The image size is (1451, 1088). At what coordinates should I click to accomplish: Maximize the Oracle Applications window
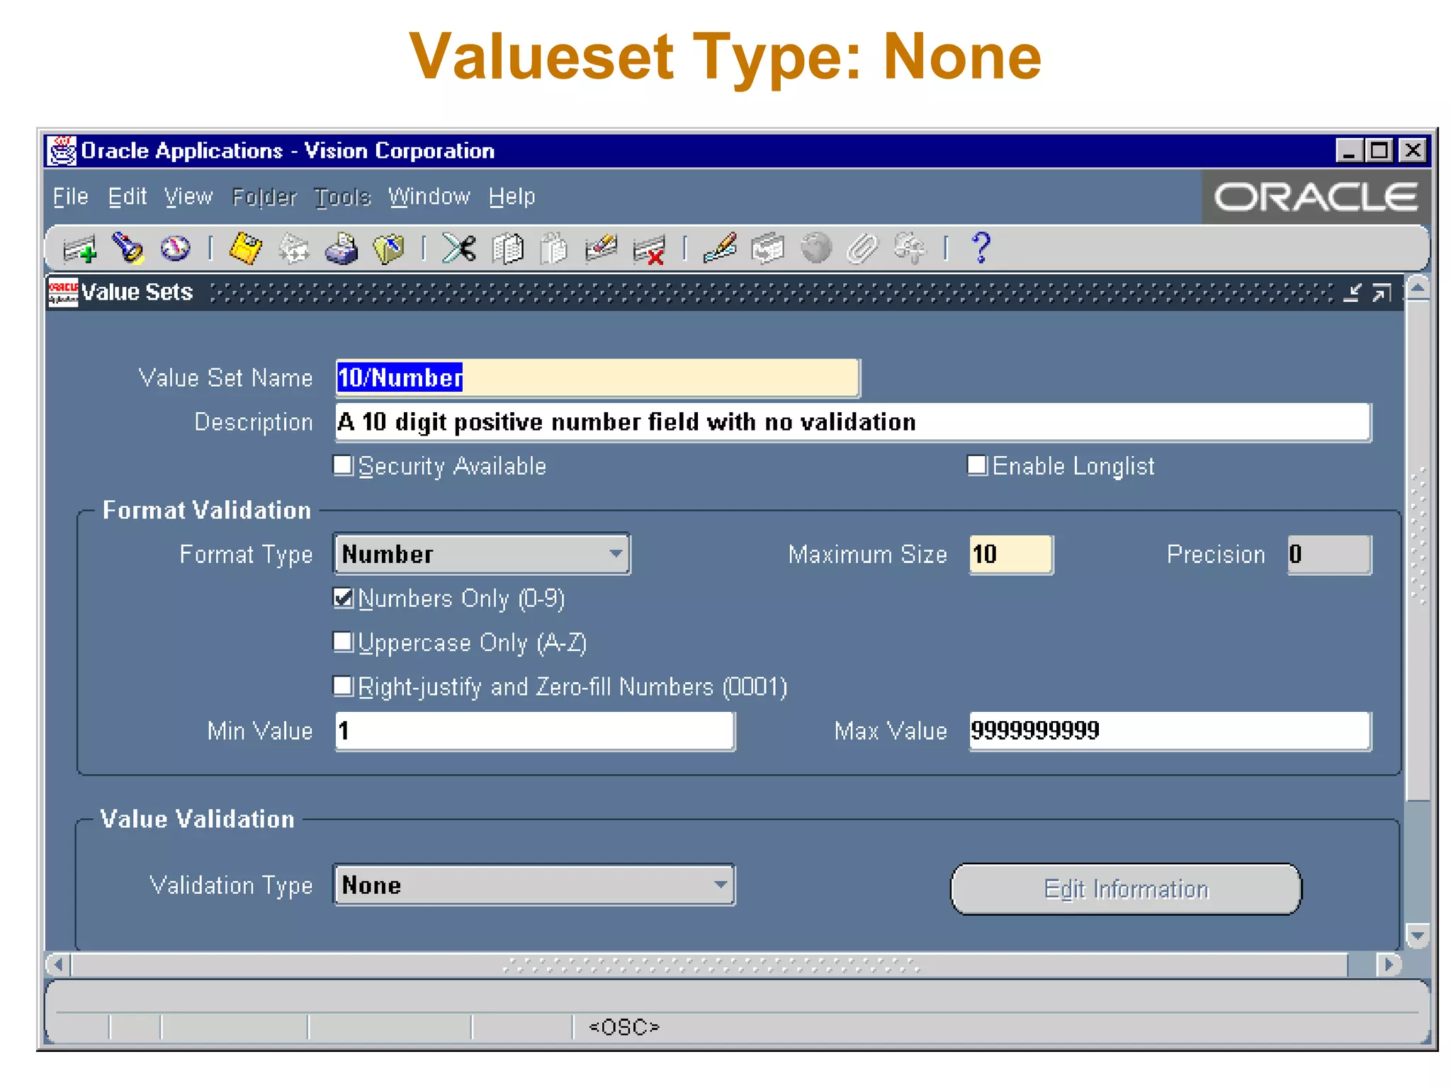point(1379,151)
